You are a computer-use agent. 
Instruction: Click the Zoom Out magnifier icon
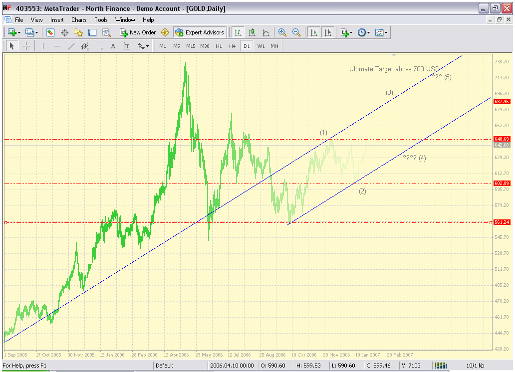[x=296, y=32]
